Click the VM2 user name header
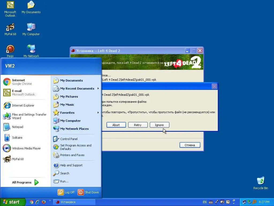The width and height of the screenshot is (274, 206). tap(10, 66)
